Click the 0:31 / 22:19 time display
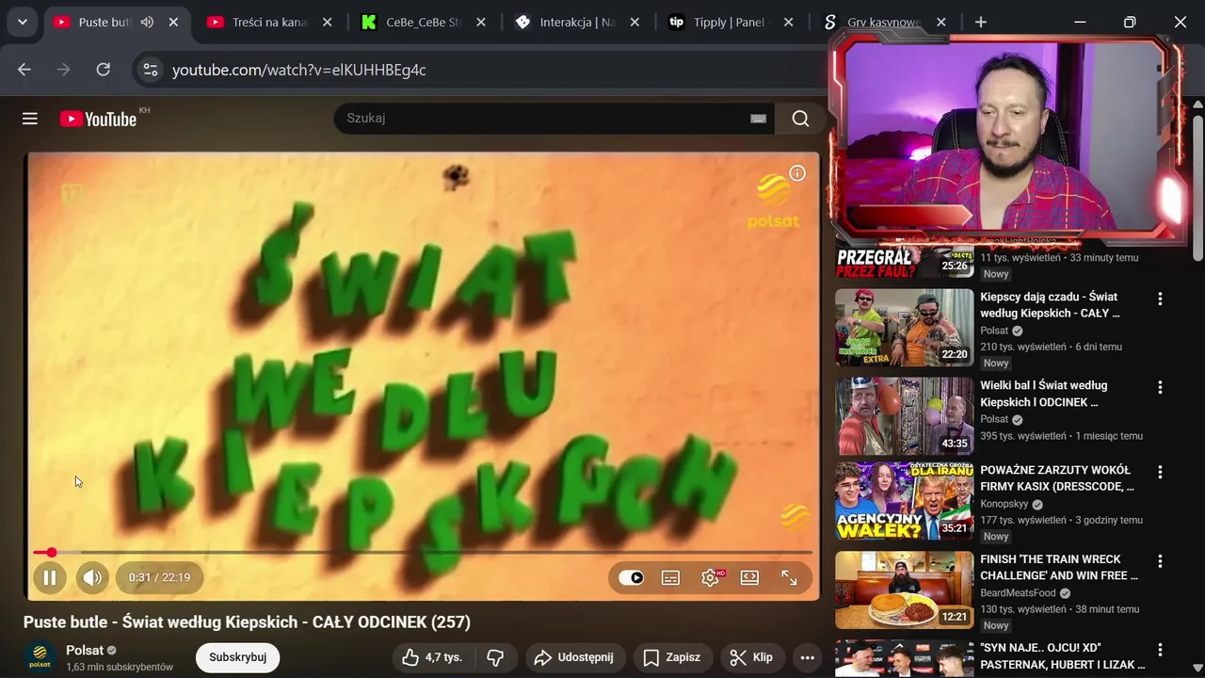The height and width of the screenshot is (678, 1205). click(159, 577)
